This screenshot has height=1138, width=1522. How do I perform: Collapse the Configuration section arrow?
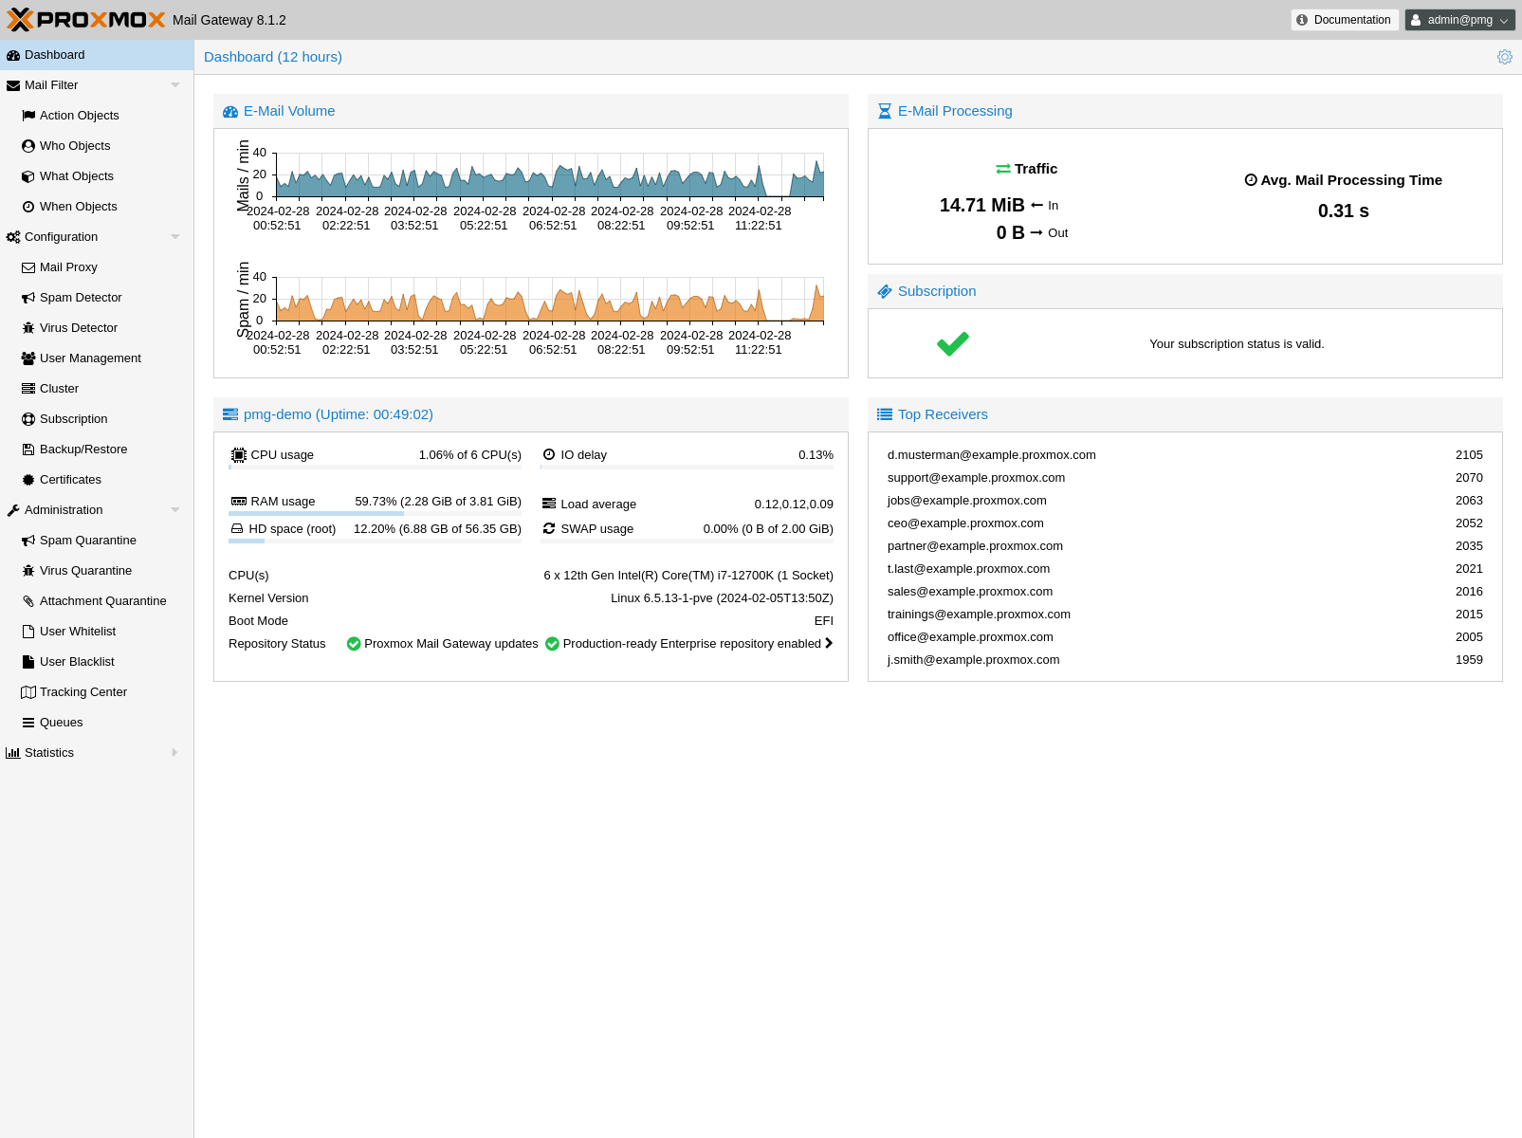tap(174, 237)
